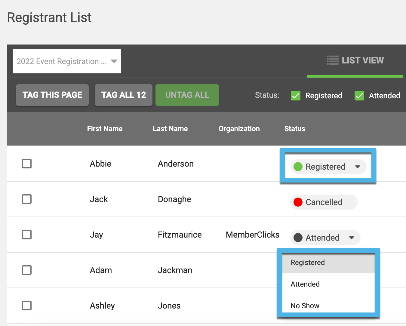The image size is (406, 326).
Task: Uncheck the Attended status filter checkbox
Action: [x=359, y=96]
